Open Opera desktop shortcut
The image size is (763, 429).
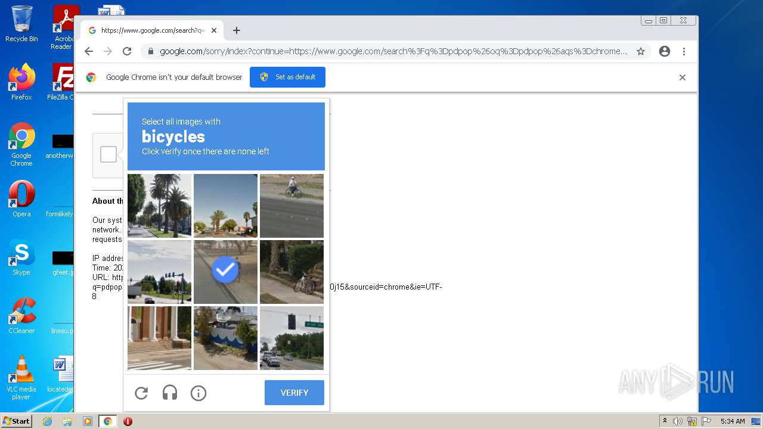[x=21, y=199]
